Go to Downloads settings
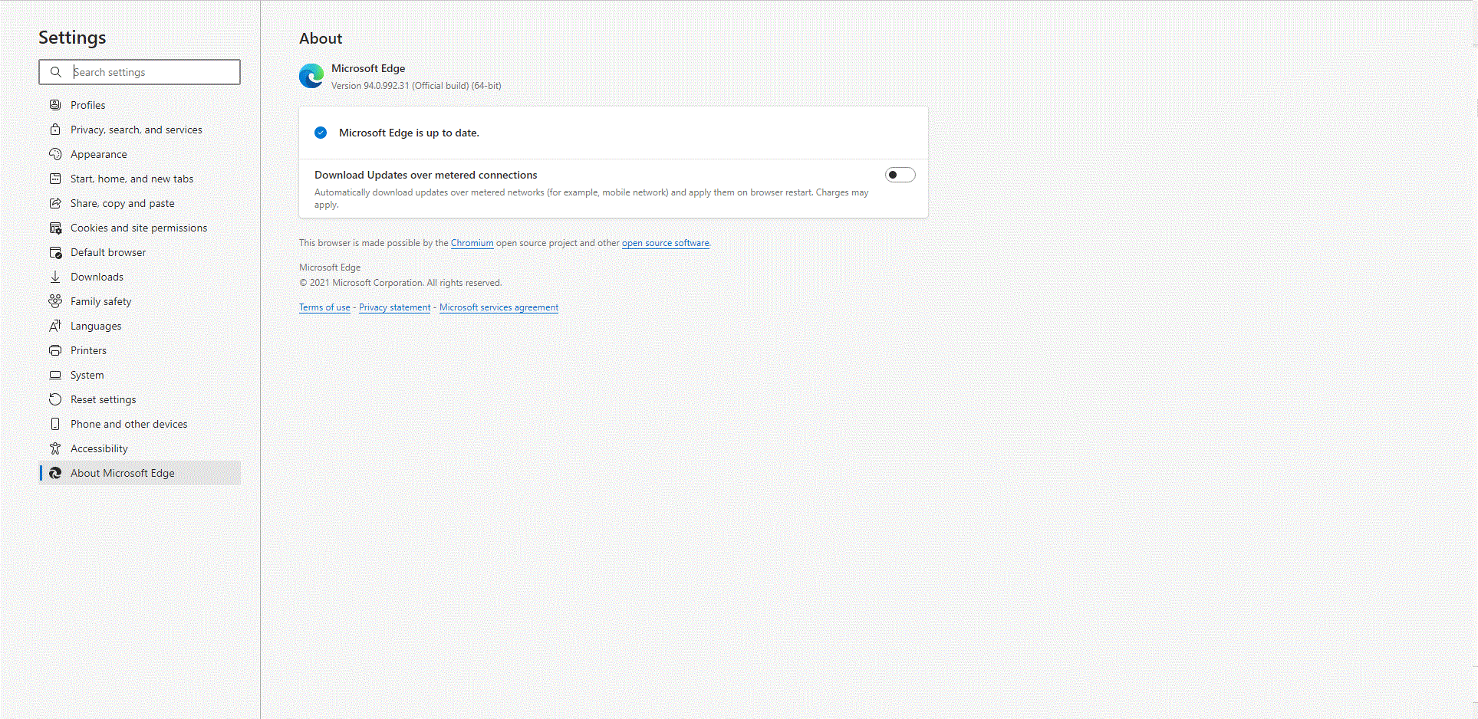This screenshot has width=1478, height=719. pos(140,277)
